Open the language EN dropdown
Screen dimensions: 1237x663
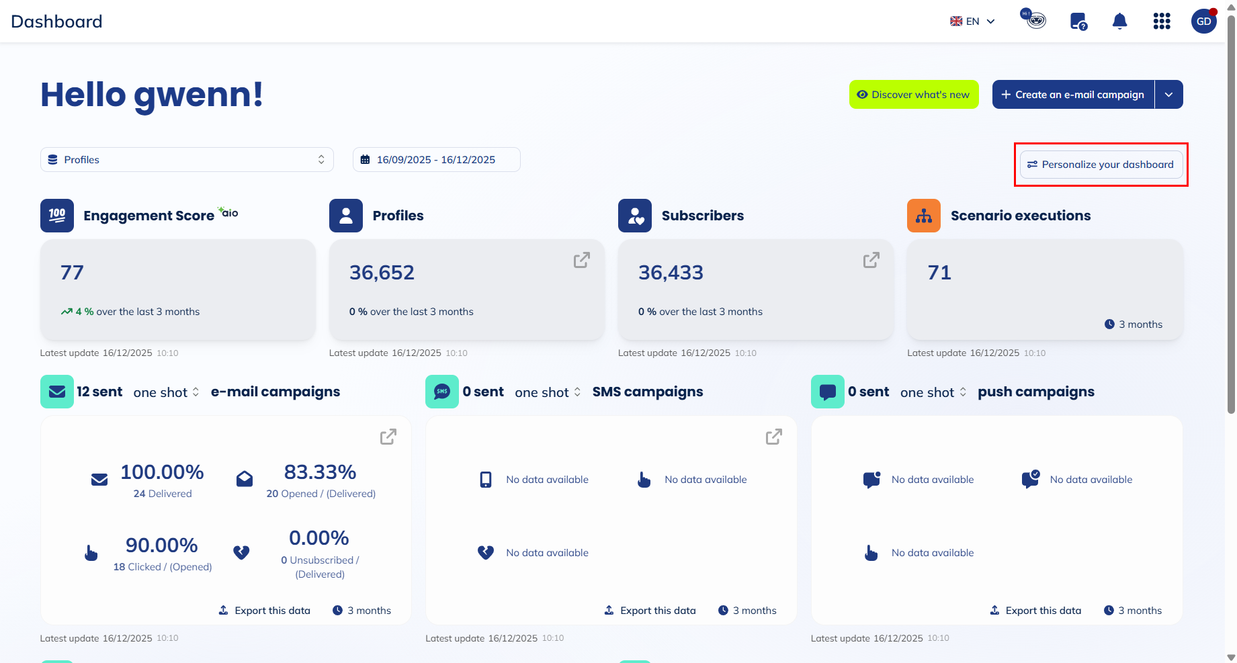pos(972,21)
